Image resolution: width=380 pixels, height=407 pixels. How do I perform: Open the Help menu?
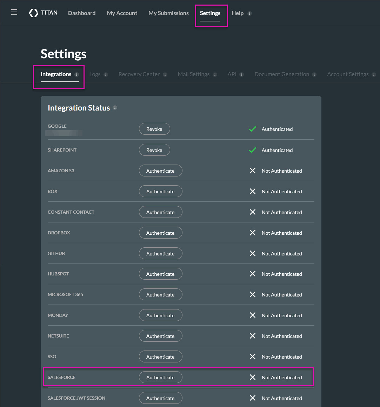click(x=238, y=13)
